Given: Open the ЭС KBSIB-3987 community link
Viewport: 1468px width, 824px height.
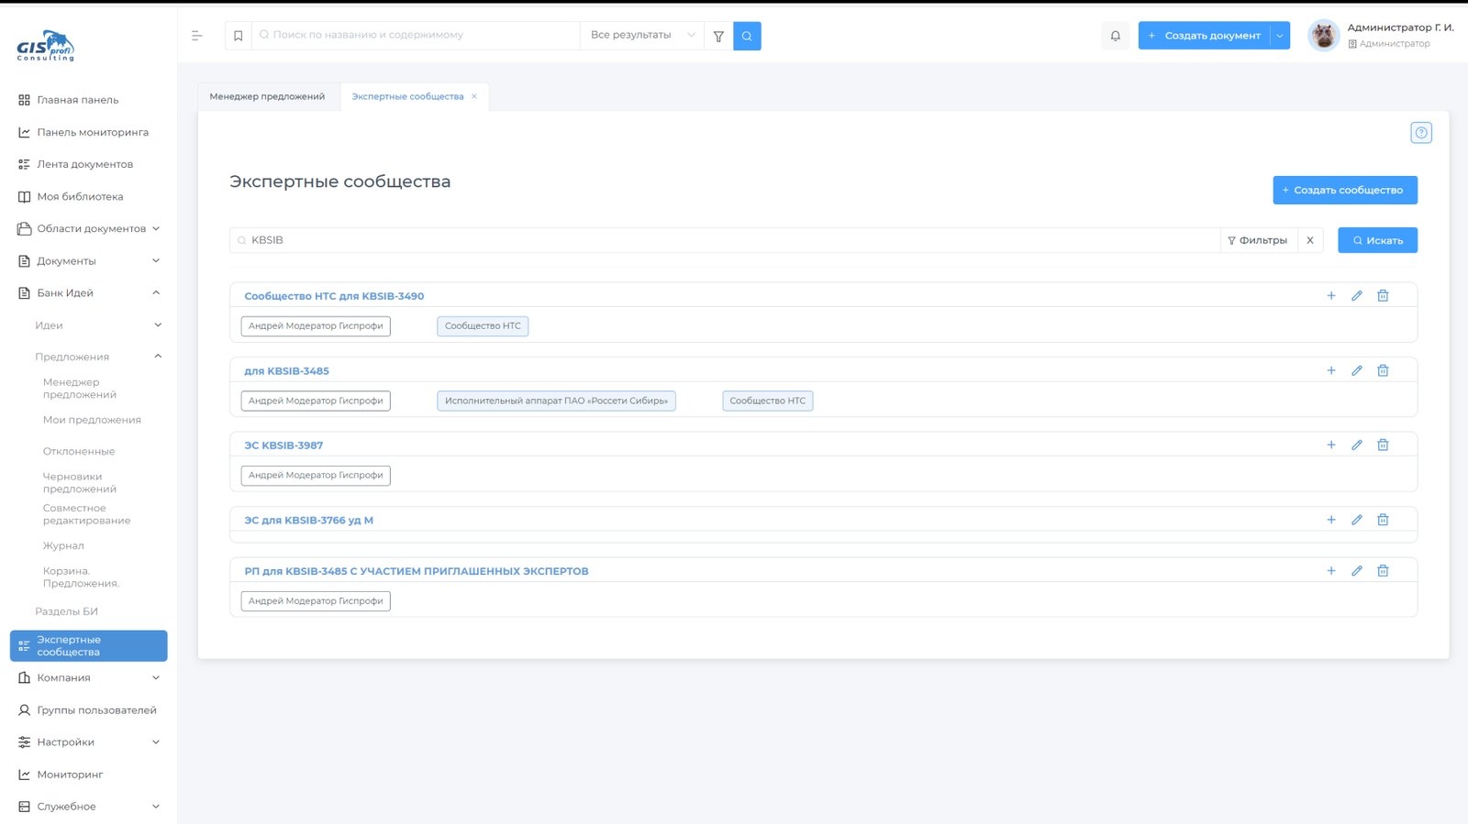Looking at the screenshot, I should coord(284,445).
